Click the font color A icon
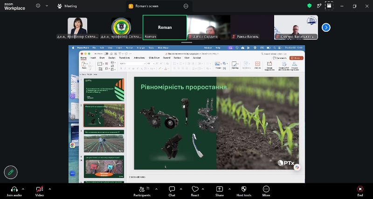373x199 pixels. (166, 69)
